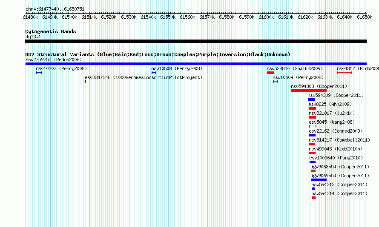Open nsv594313 (Cooper2011) variant label
This screenshot has height=227, width=379.
tap(339, 184)
